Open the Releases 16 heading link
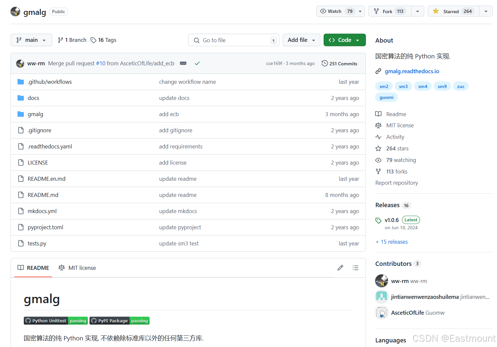This screenshot has height=347, width=497. 393,205
